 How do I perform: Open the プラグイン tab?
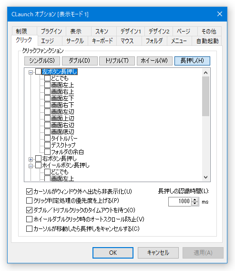[51, 31]
